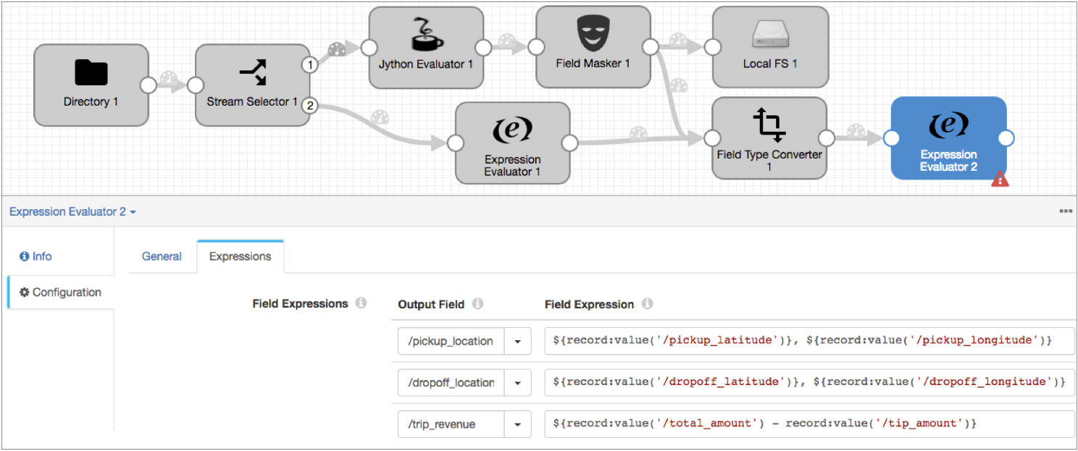1078x451 pixels.
Task: Click the red warning triangle on Expression Evaluator 2
Action: point(1000,180)
